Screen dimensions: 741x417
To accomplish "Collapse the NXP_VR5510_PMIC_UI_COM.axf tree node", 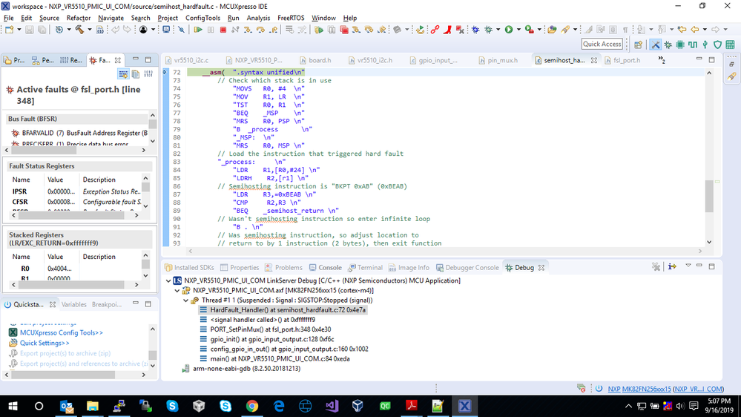I will pyautogui.click(x=177, y=291).
